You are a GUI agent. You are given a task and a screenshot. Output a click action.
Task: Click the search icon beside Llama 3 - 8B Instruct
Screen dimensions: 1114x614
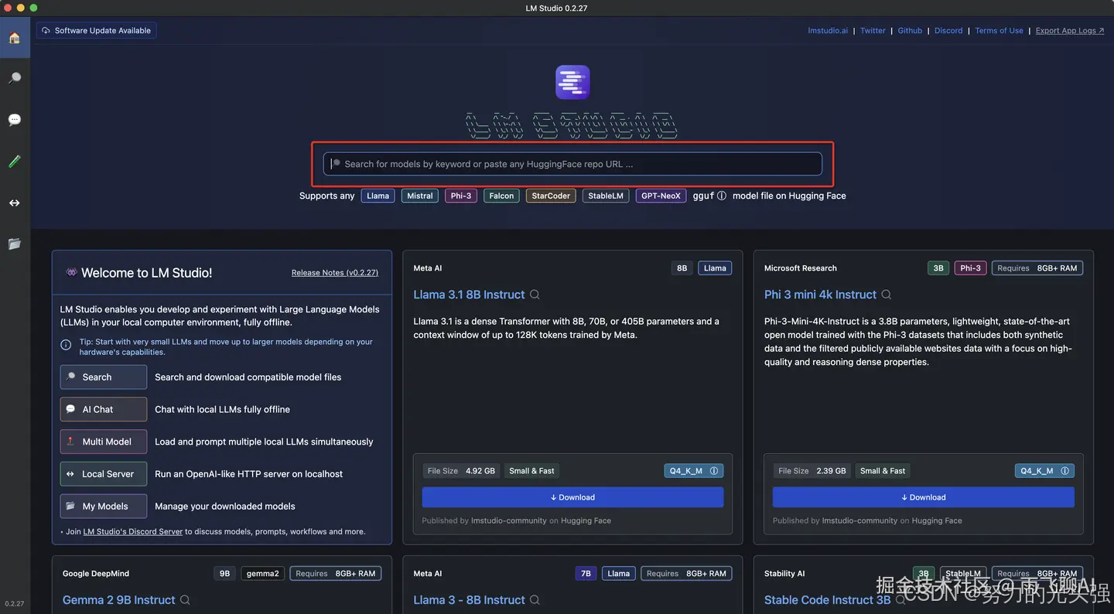(535, 600)
